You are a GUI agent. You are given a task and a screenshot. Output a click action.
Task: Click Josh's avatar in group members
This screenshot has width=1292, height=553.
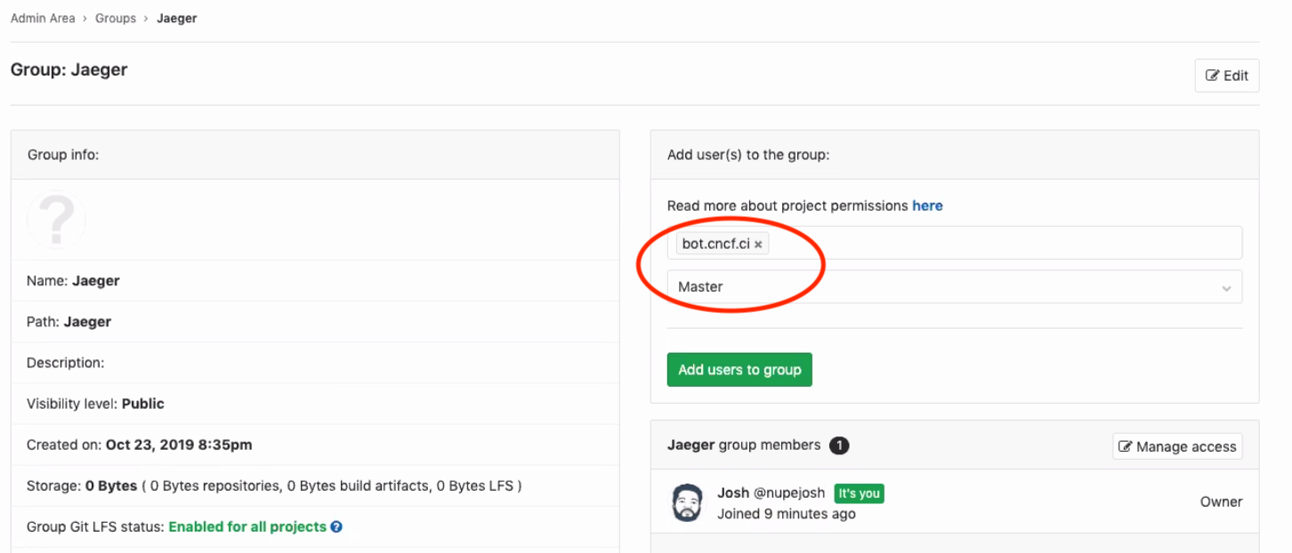pos(687,503)
